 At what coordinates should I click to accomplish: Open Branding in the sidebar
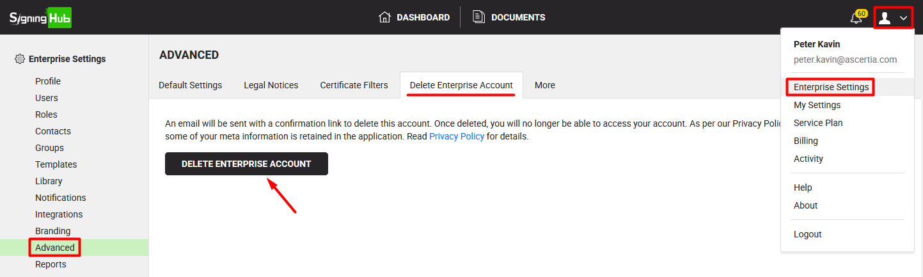pos(53,231)
